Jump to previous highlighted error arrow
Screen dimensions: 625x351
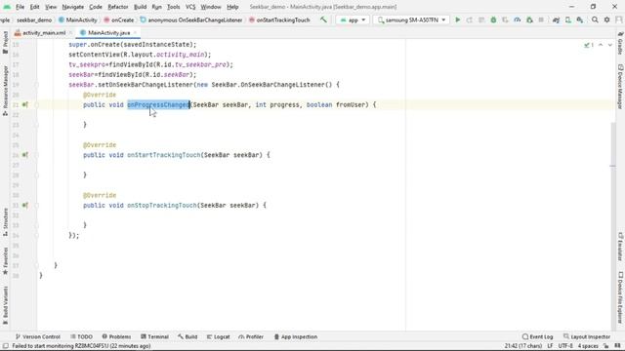click(x=601, y=45)
